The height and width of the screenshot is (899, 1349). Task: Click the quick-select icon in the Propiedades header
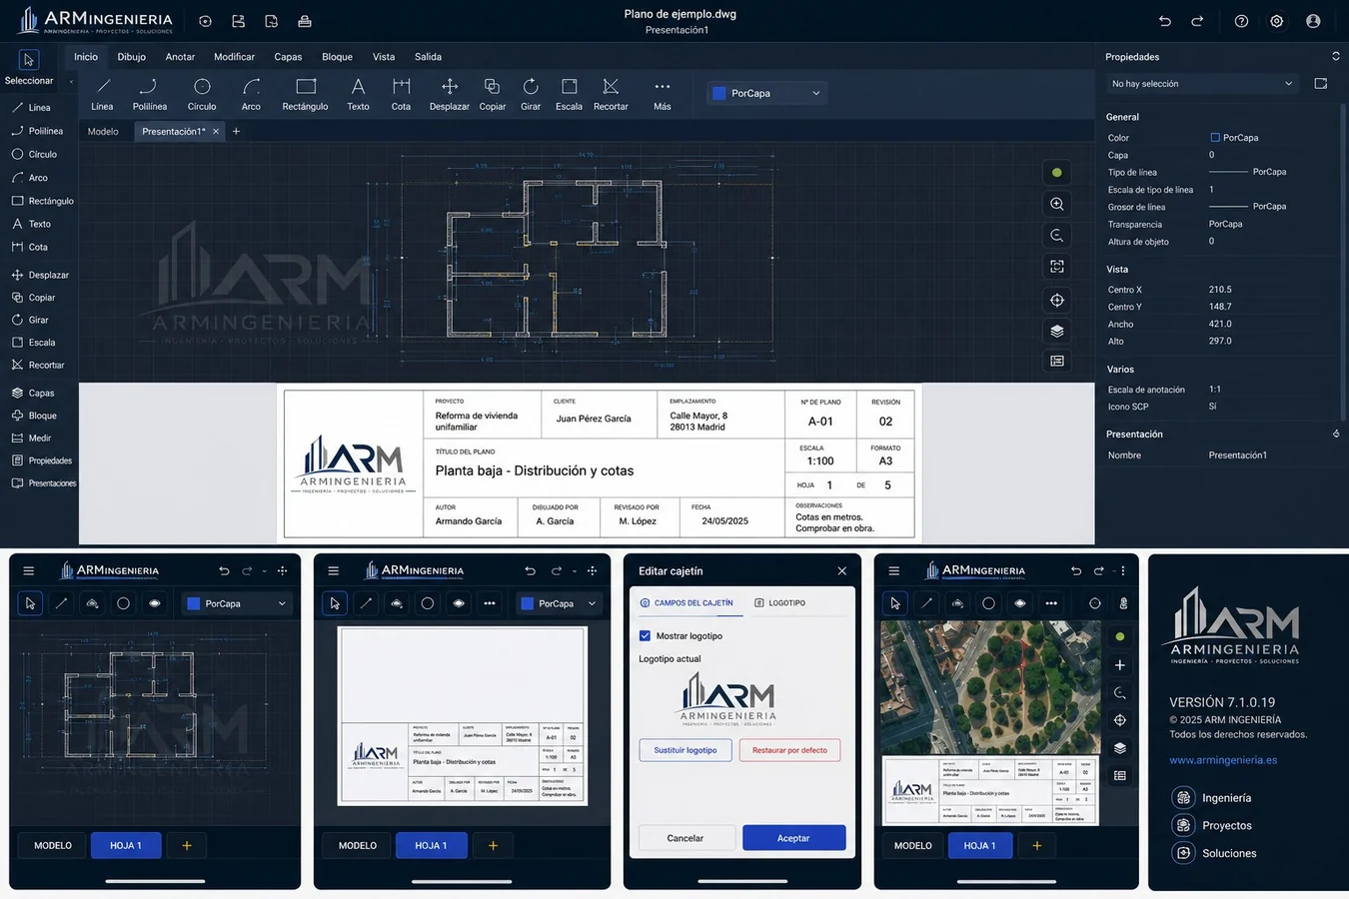(1320, 84)
